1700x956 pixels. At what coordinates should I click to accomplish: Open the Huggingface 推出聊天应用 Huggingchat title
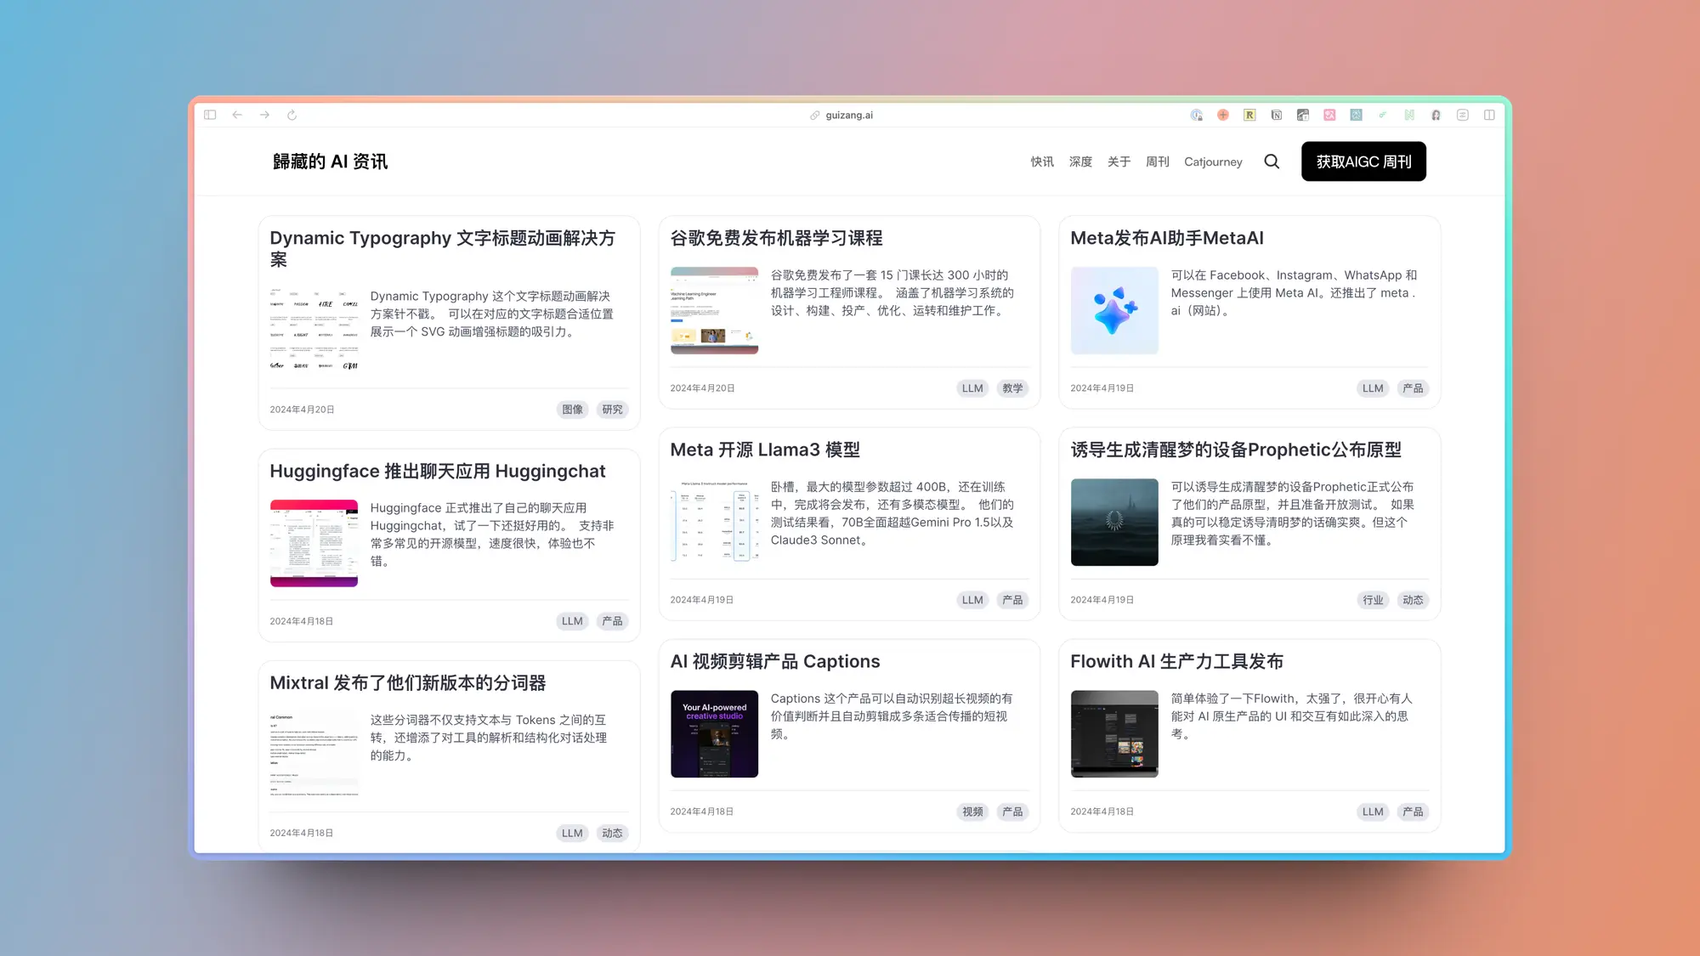pyautogui.click(x=438, y=471)
